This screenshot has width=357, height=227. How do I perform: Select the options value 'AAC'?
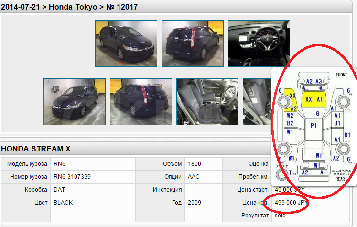194,177
